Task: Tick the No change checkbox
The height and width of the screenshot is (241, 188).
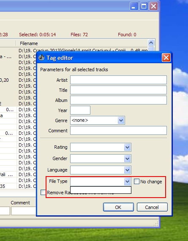Action: tap(136, 182)
